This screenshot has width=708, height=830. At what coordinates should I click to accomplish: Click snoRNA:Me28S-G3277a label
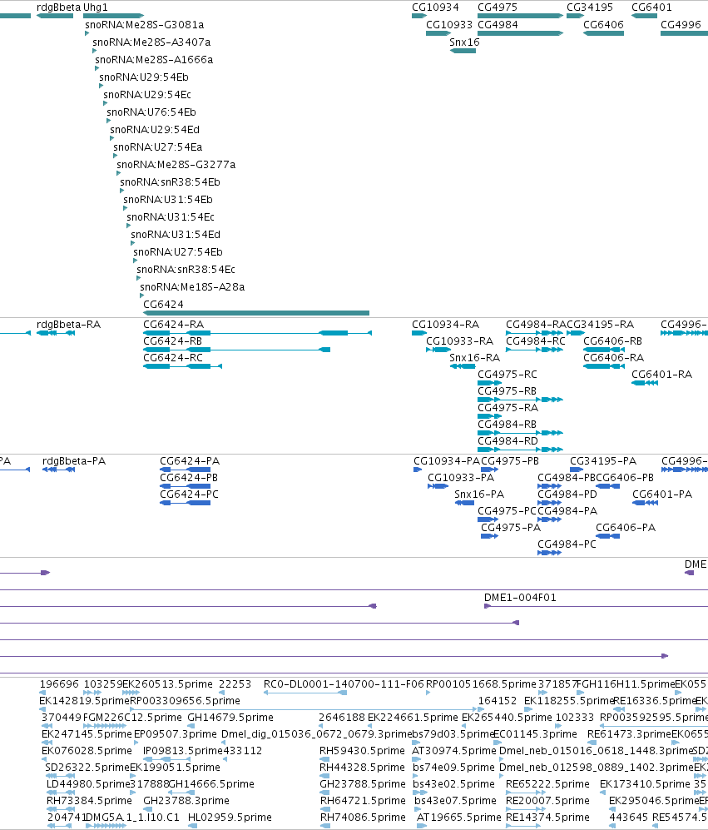coord(176,165)
